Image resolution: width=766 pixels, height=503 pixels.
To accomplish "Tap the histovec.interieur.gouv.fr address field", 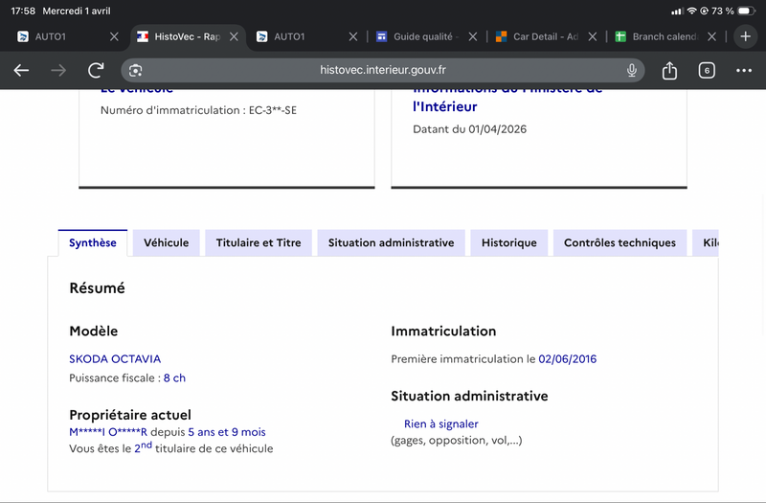I will (382, 70).
